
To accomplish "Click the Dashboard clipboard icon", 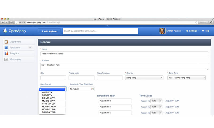I will point(6,42).
